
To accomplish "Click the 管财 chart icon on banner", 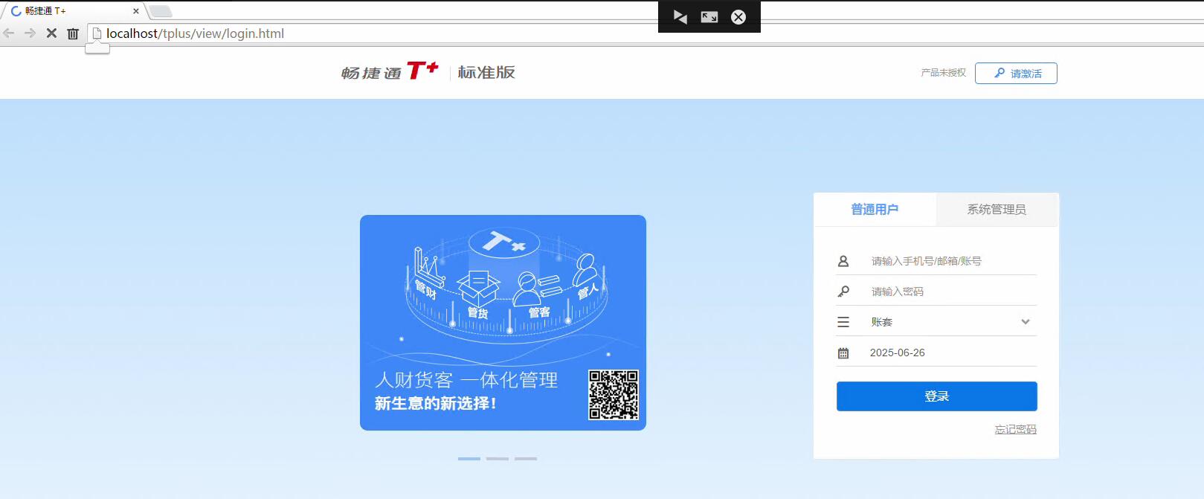I will point(428,272).
